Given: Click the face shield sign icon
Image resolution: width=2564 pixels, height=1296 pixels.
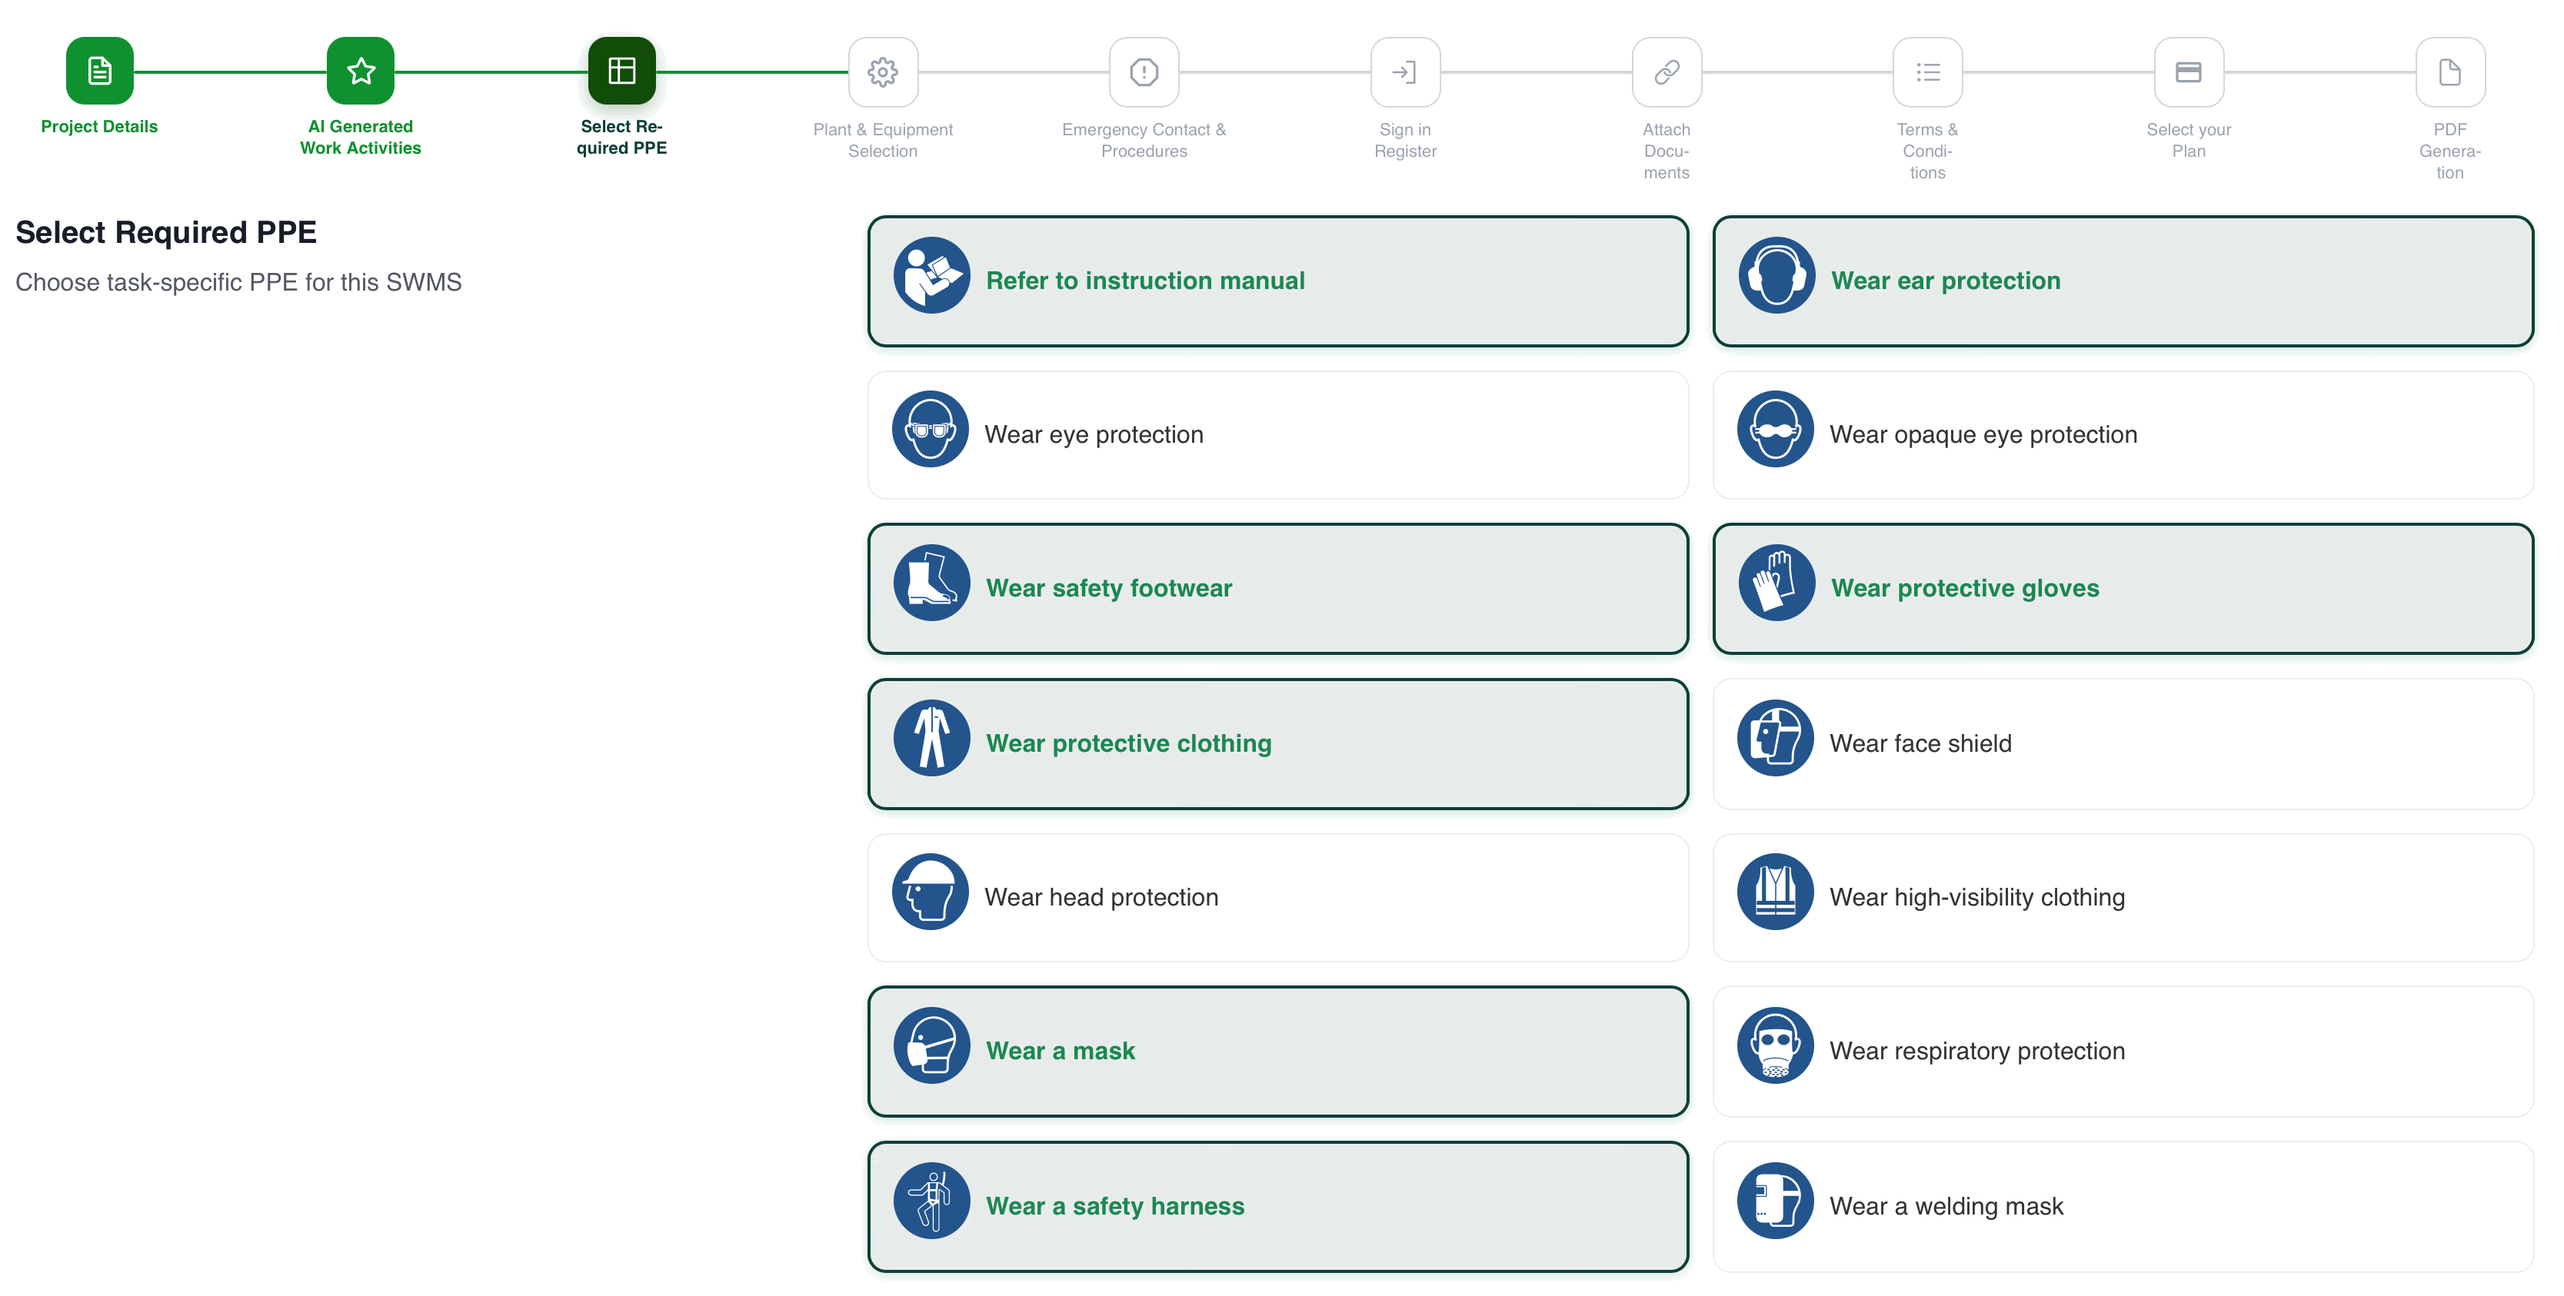Looking at the screenshot, I should click(1776, 738).
